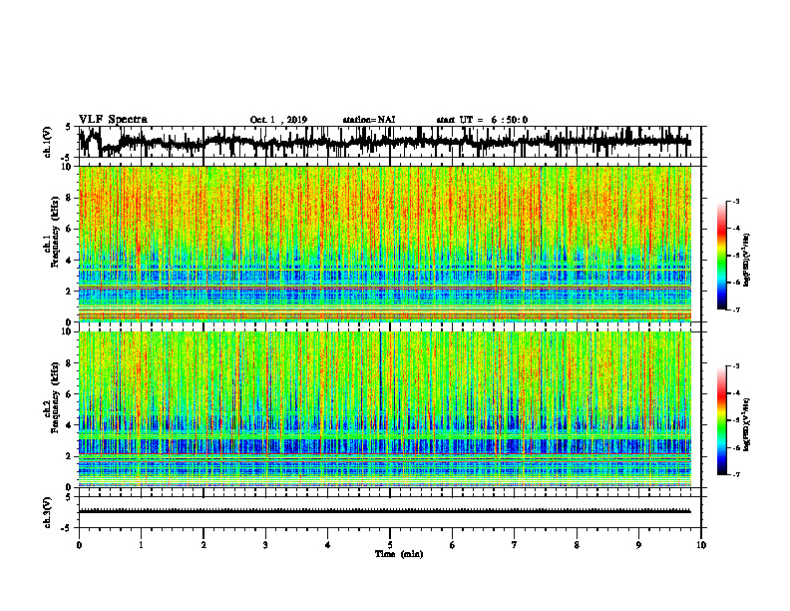790x611 pixels.
Task: Click the "2" kHz tick on ch.2 spectrogram
Action: [70, 456]
